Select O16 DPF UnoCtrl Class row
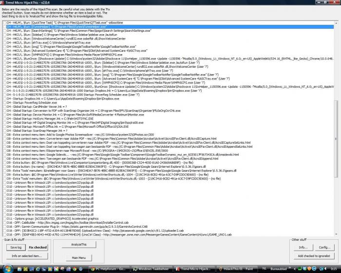 119,234
